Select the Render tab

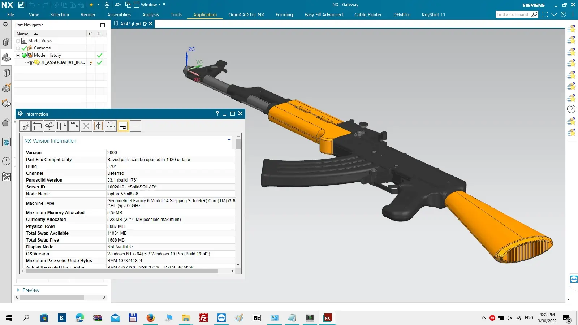88,14
